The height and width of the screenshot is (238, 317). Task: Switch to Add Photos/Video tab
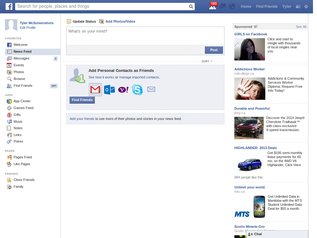click(x=117, y=21)
